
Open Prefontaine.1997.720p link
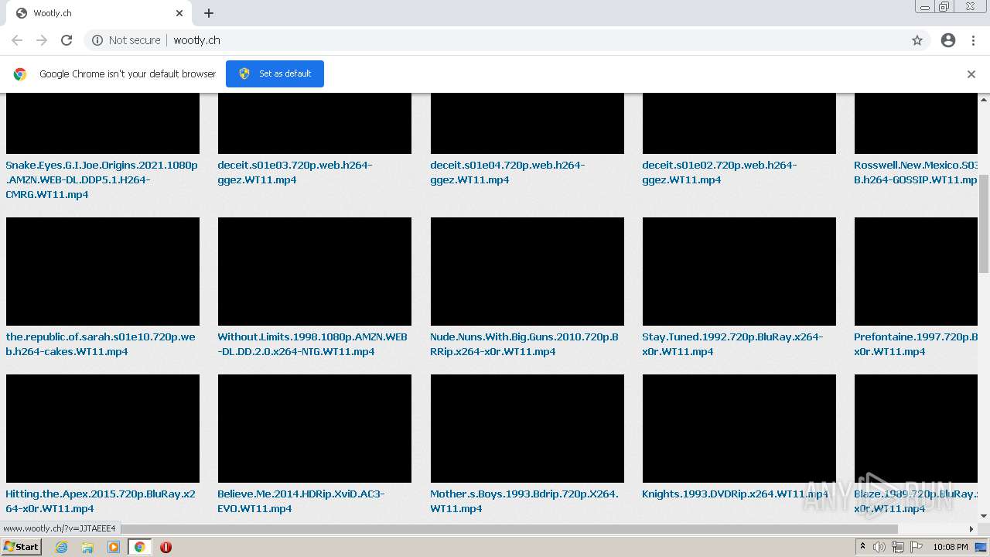pos(917,344)
